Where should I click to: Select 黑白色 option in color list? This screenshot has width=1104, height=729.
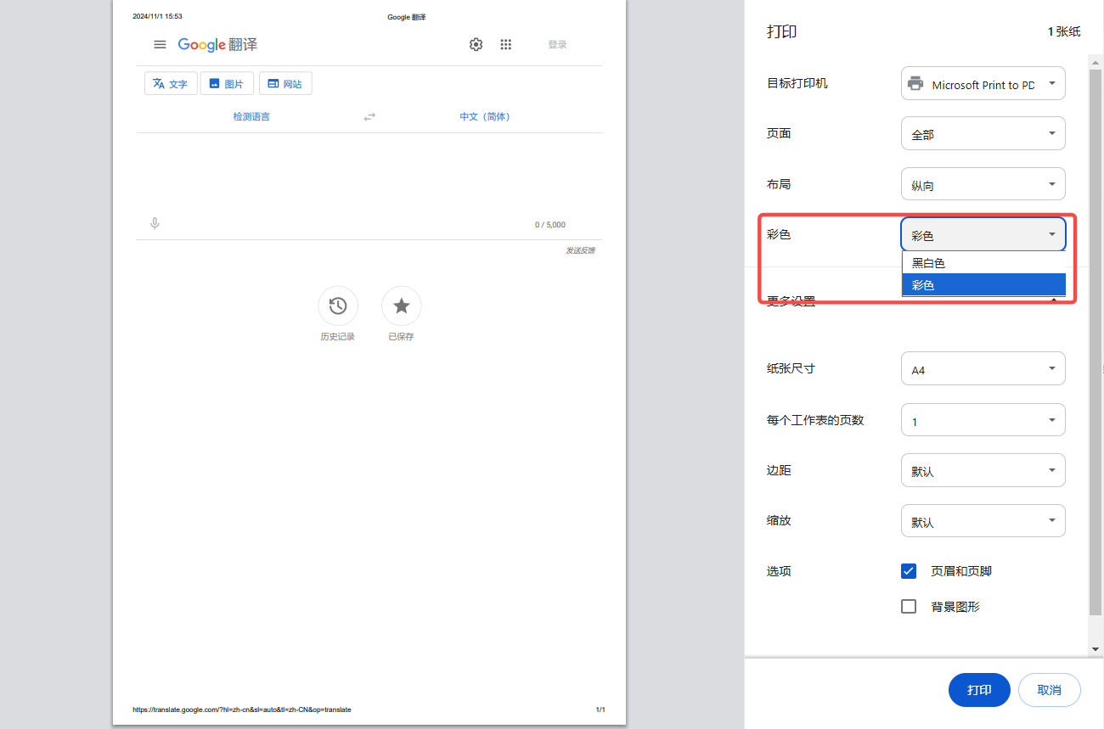(983, 263)
